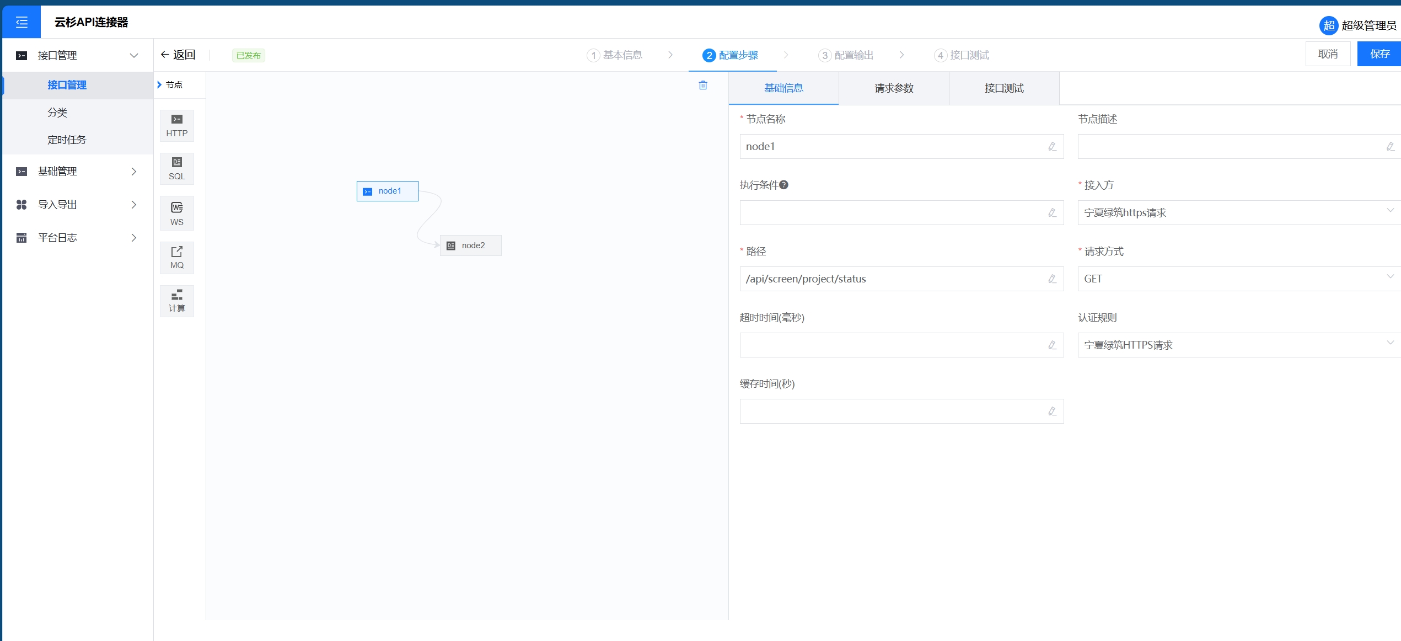Click edit icon in 超时时间 field

click(x=1052, y=345)
